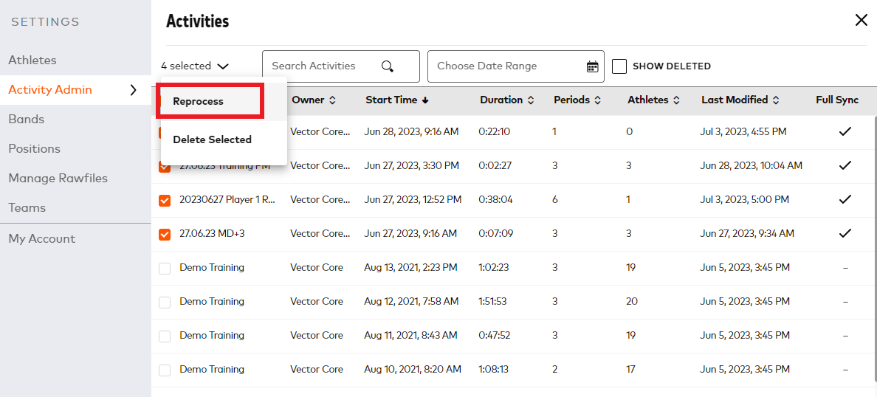Click the search magnifier icon

point(388,66)
